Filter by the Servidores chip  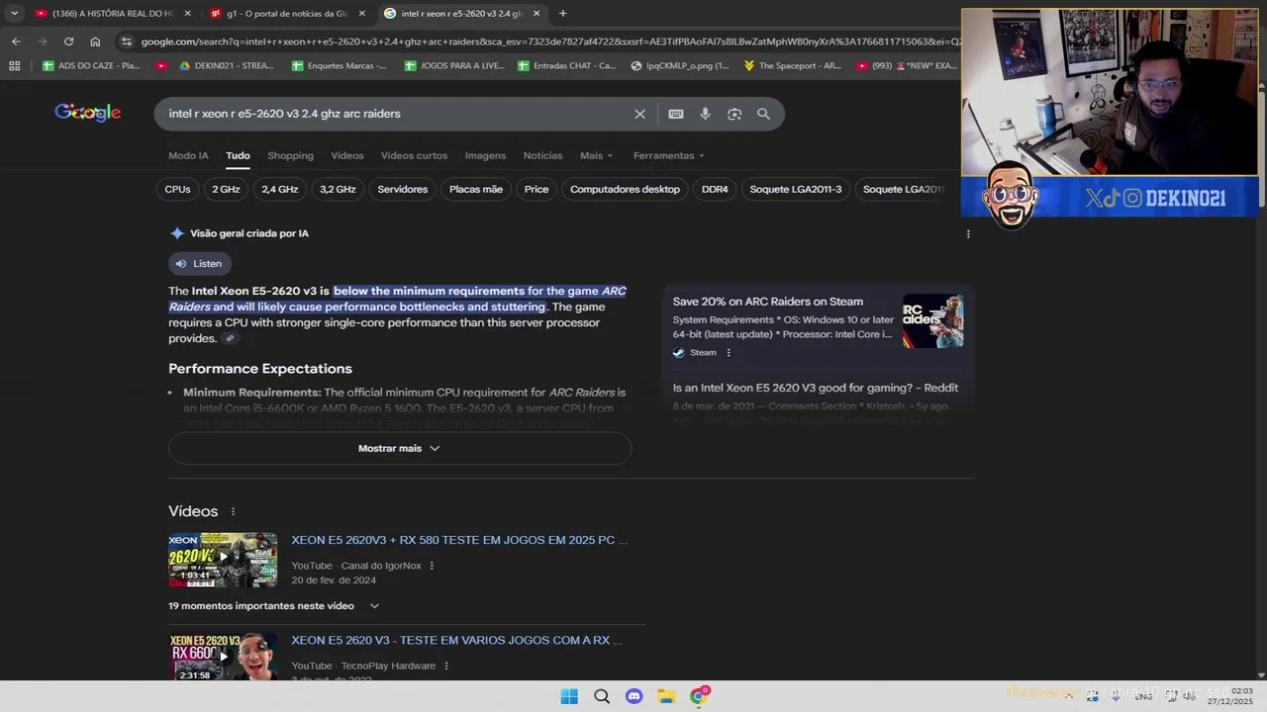coord(403,189)
